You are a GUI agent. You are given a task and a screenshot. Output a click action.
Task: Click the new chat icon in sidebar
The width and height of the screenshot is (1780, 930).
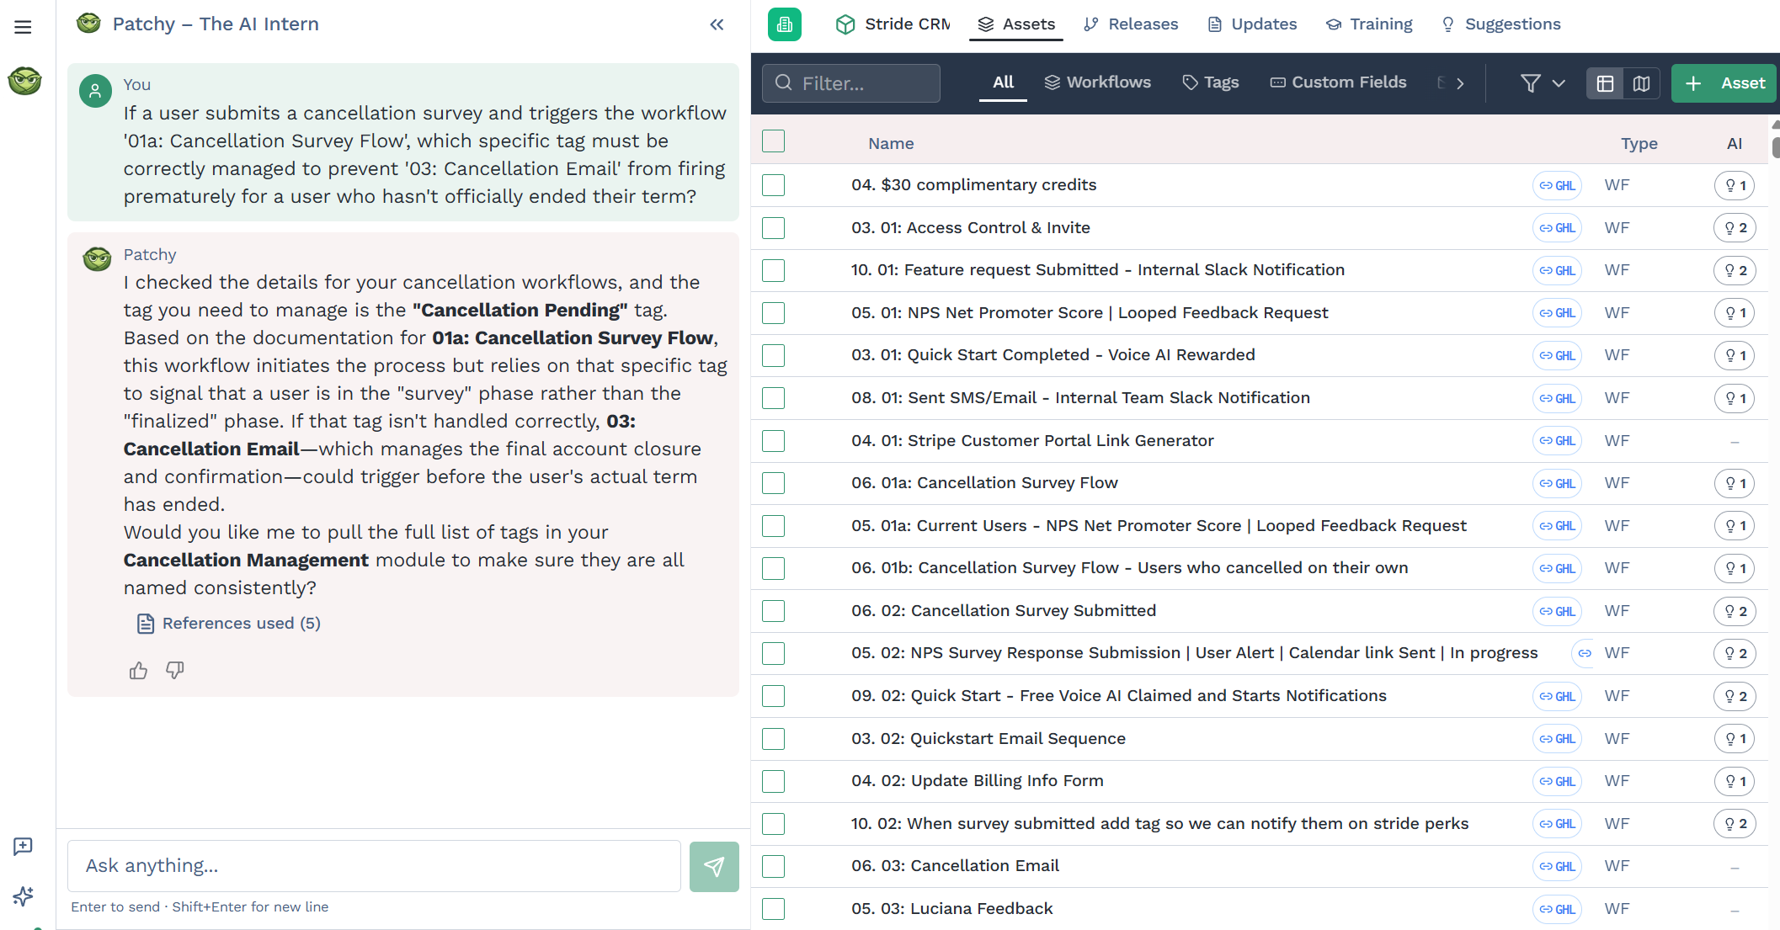coord(23,847)
